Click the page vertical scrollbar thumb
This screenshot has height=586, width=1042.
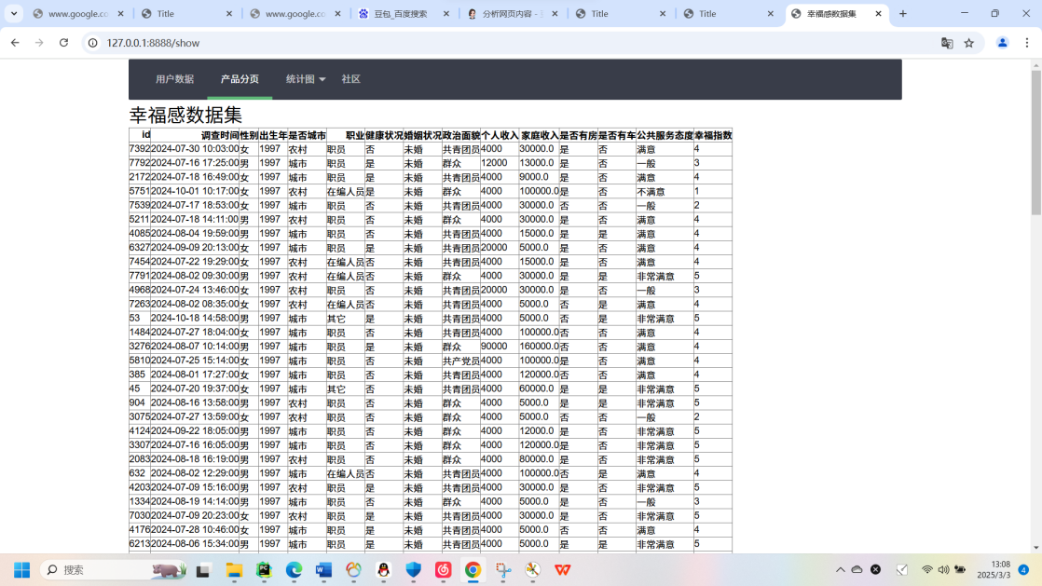[1036, 143]
